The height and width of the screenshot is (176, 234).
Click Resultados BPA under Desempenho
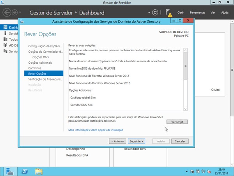[77, 155]
